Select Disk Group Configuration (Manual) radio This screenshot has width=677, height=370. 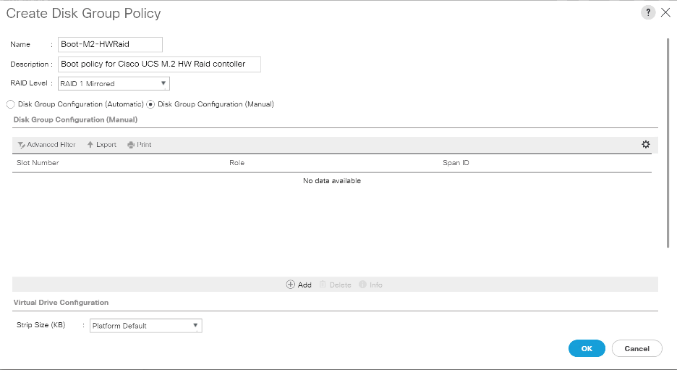point(150,104)
